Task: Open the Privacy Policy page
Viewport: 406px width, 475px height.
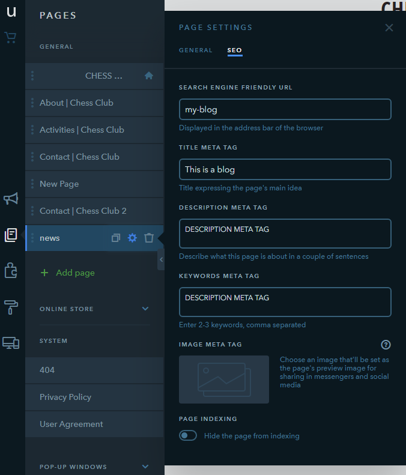Action: tap(65, 397)
